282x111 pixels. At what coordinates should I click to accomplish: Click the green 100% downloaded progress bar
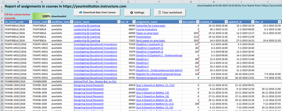pos(42,16)
